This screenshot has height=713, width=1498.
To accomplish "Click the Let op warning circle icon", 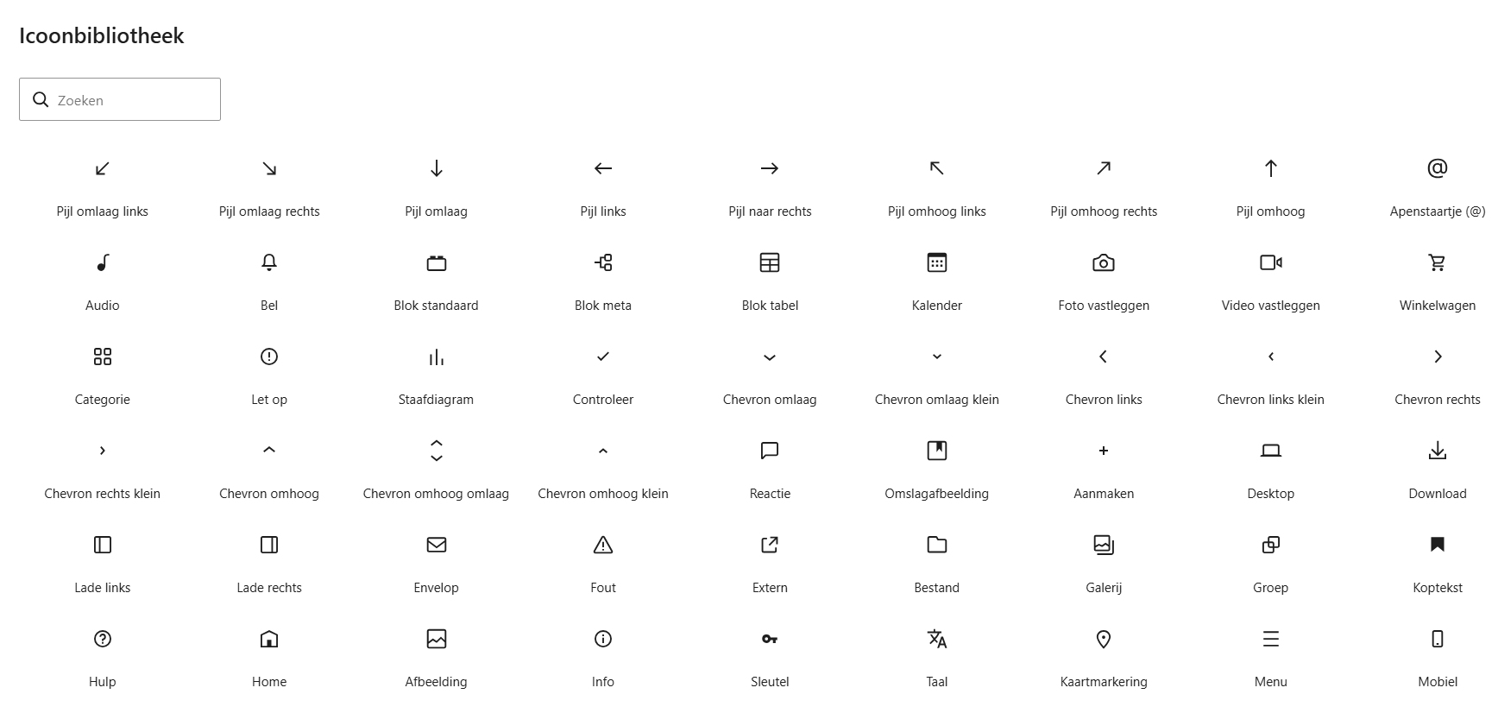I will (269, 356).
